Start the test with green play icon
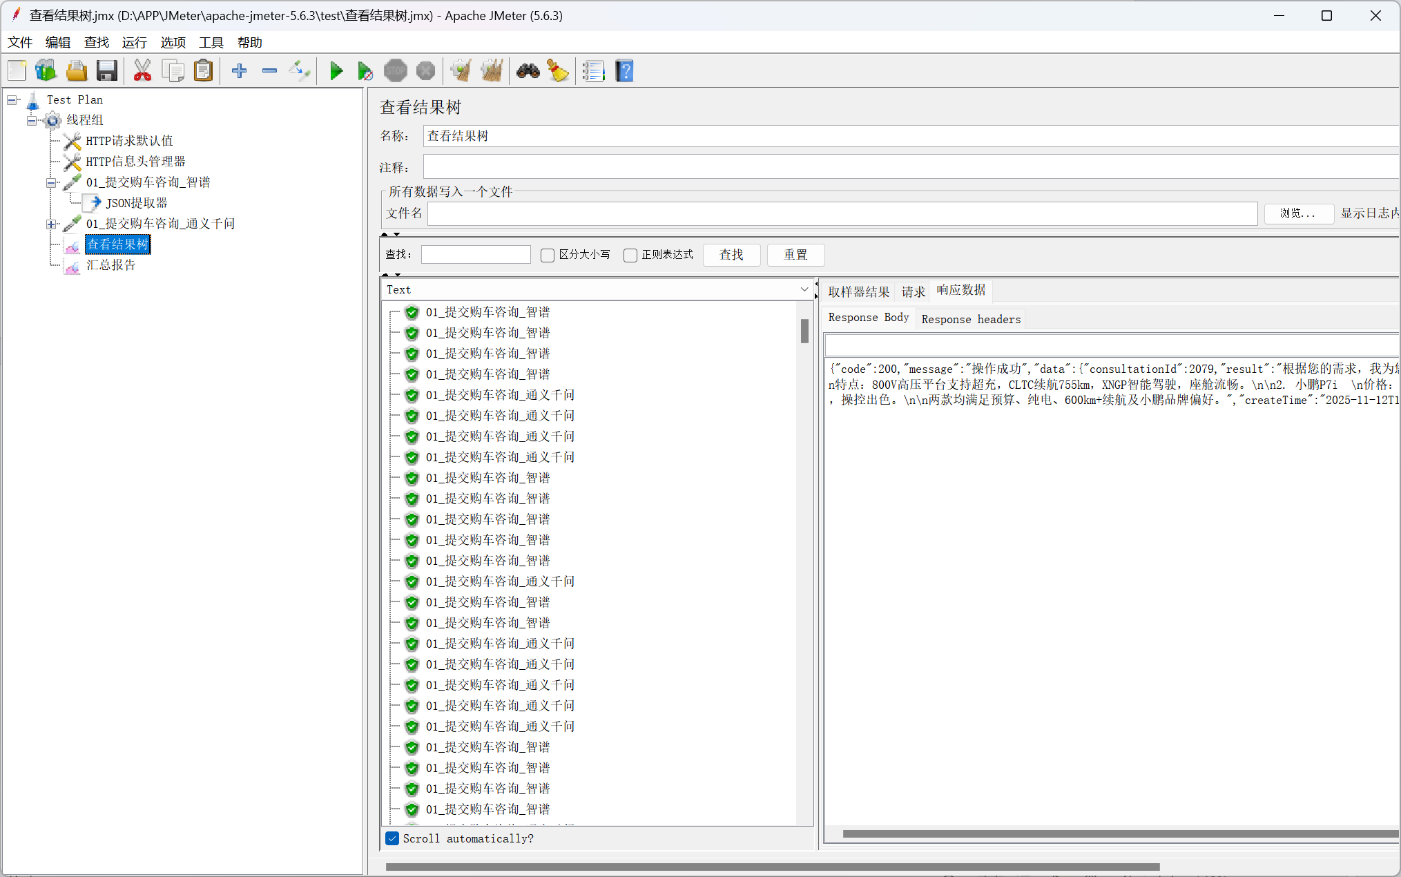 point(336,70)
